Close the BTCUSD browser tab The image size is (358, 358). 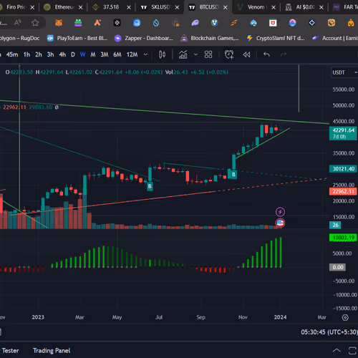click(x=225, y=7)
